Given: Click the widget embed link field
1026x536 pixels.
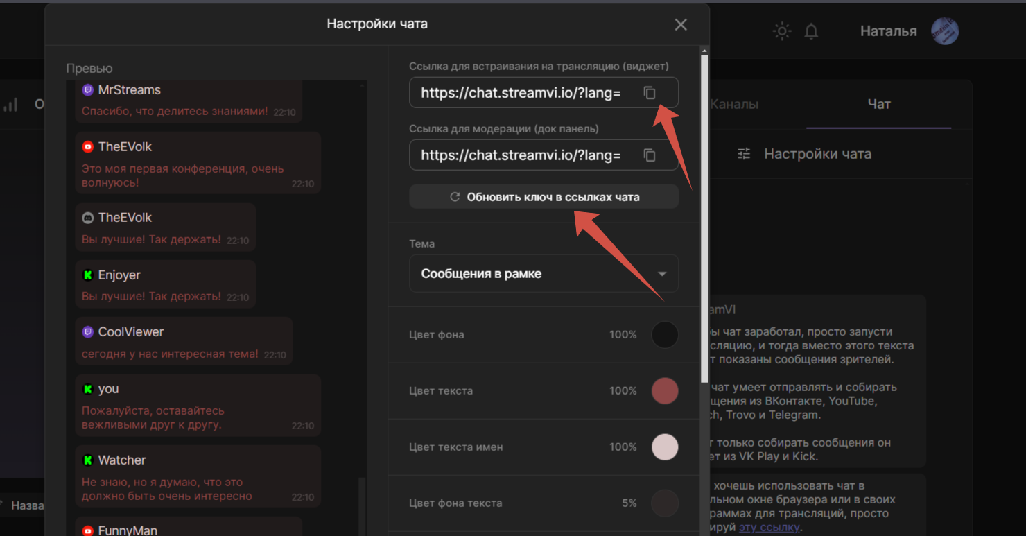Looking at the screenshot, I should coord(544,93).
